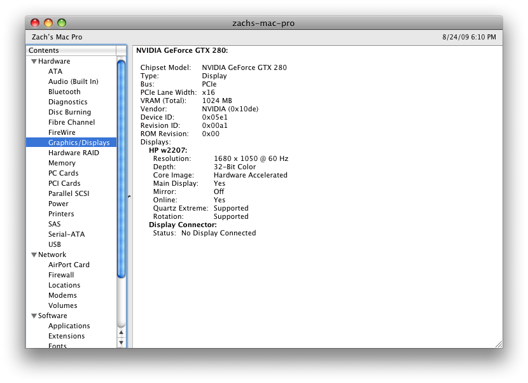Click the green zoom window button
Image resolution: width=528 pixels, height=383 pixels.
[62, 23]
